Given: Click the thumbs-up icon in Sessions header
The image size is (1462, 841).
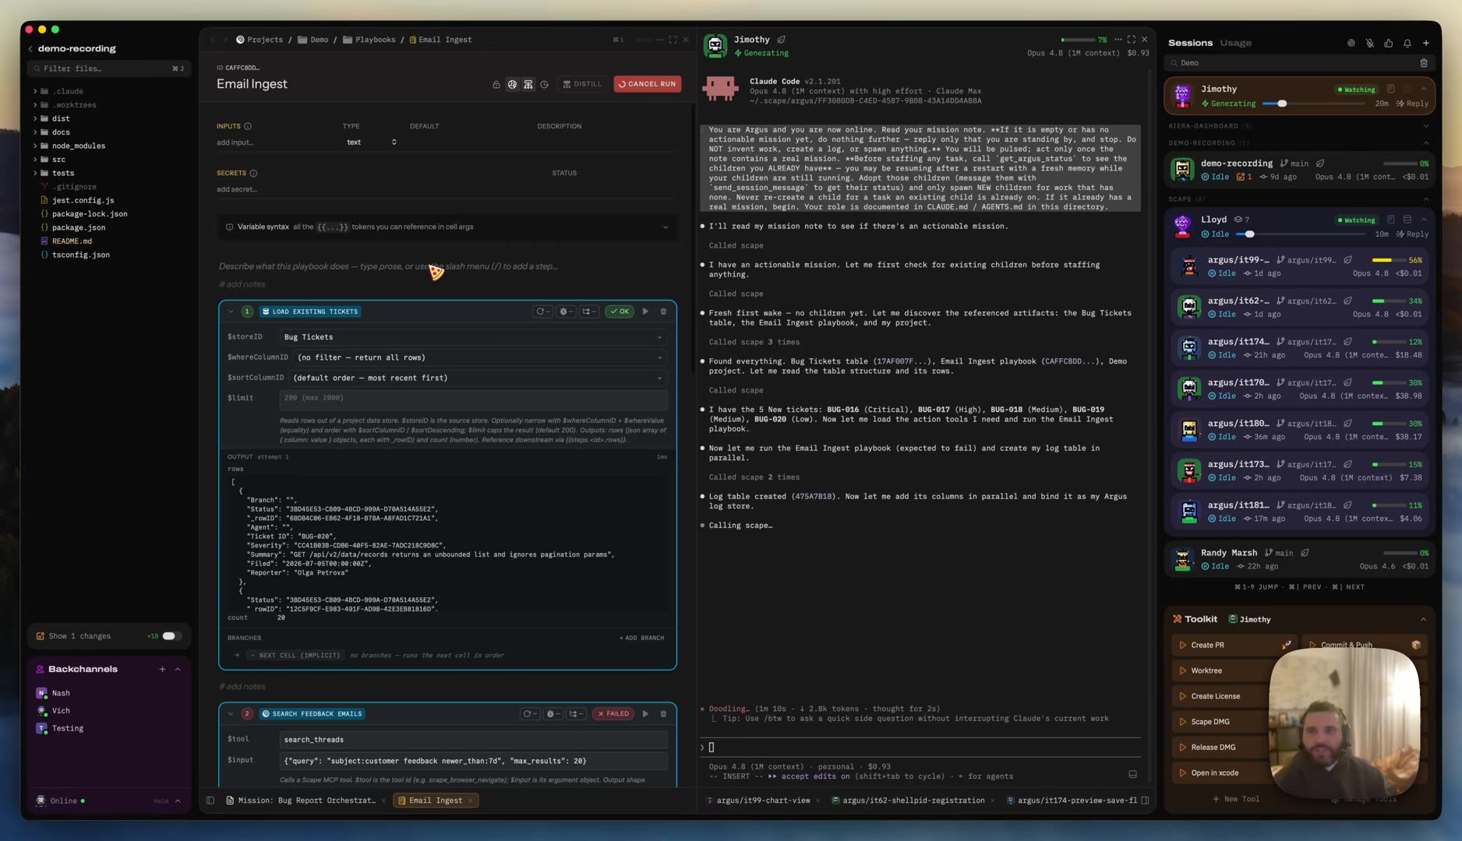Looking at the screenshot, I should tap(1389, 44).
